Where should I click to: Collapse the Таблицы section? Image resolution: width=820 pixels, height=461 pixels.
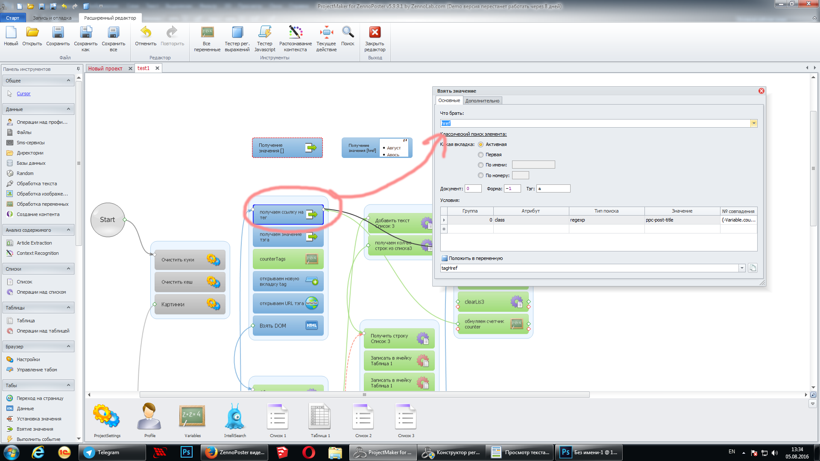[68, 307]
